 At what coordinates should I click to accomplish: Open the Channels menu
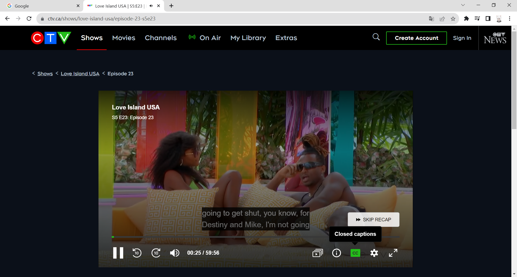pos(161,38)
